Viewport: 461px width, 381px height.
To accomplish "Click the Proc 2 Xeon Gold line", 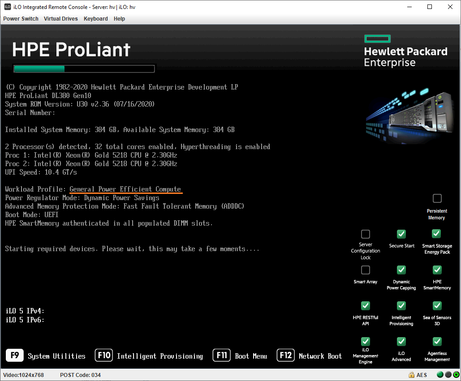I will coord(91,163).
